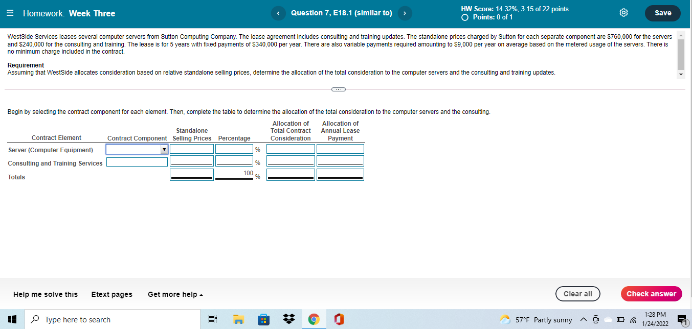Select the Points radio indicator
The height and width of the screenshot is (329, 692).
point(464,17)
